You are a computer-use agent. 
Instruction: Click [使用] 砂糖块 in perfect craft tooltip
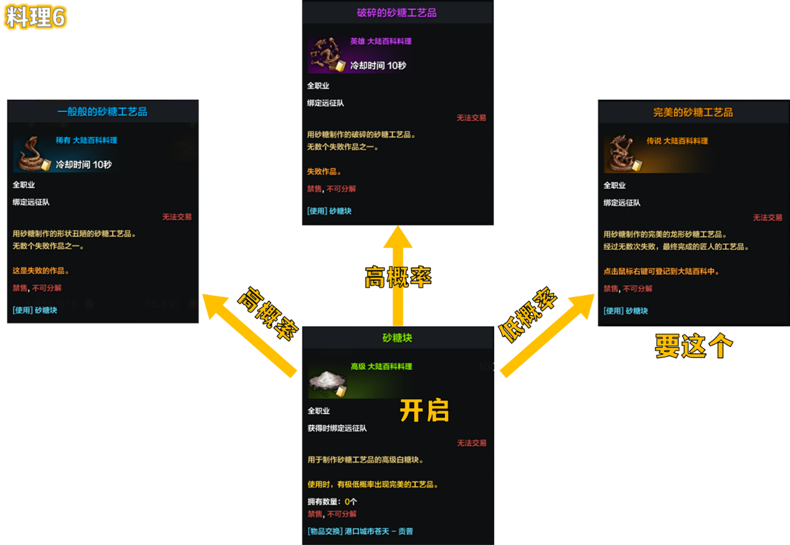[626, 311]
